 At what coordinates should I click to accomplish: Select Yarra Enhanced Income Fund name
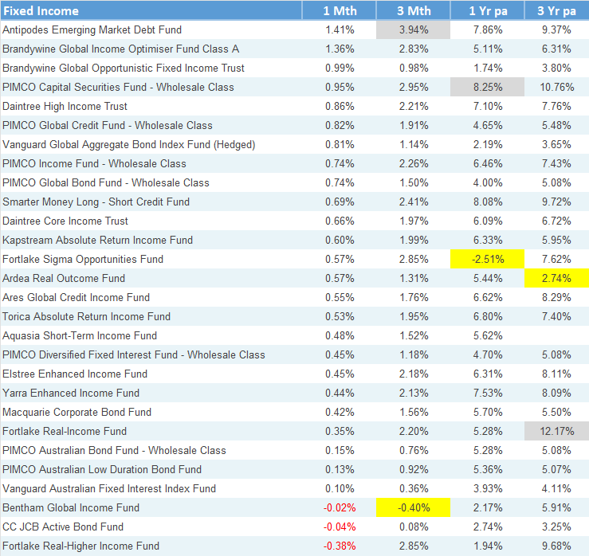71,393
